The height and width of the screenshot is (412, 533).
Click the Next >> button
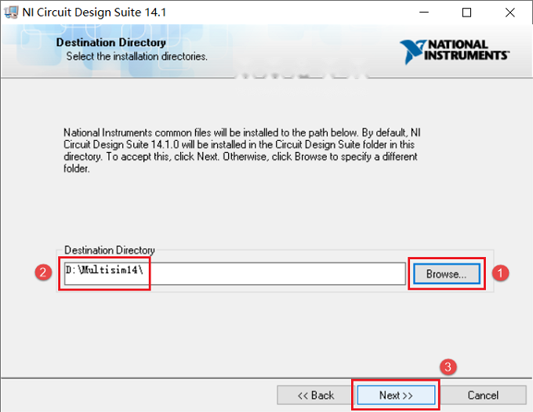(396, 395)
